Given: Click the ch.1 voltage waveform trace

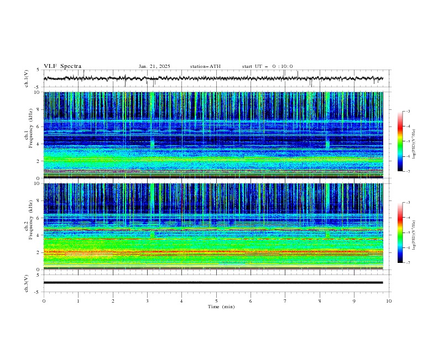Looking at the screenshot, I should tap(213, 78).
